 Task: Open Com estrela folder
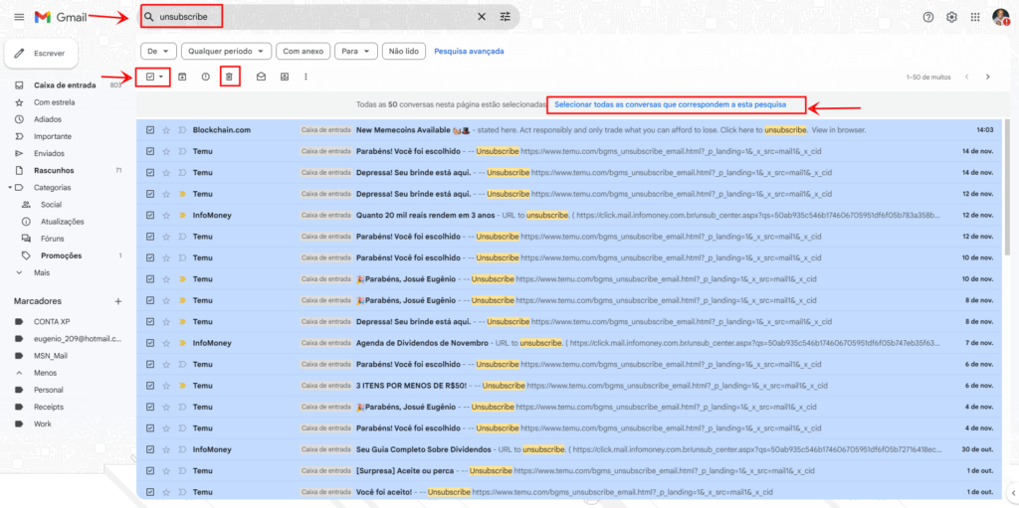pos(54,102)
